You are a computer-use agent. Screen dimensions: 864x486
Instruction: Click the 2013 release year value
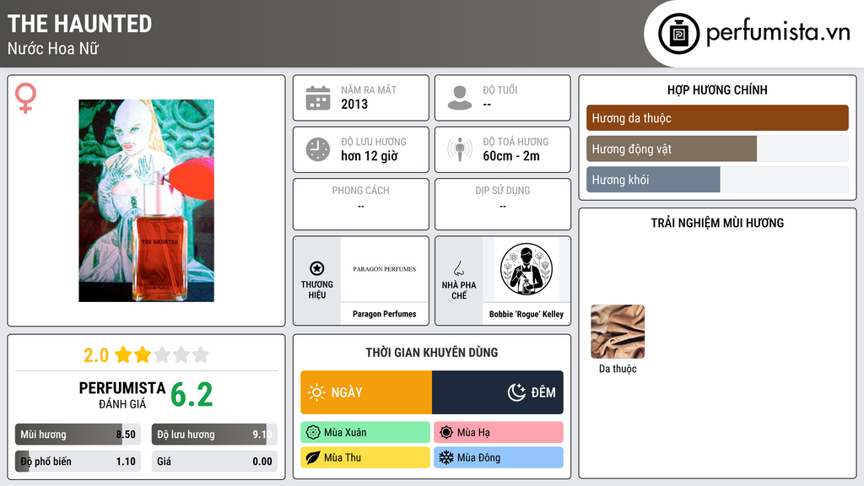354,105
